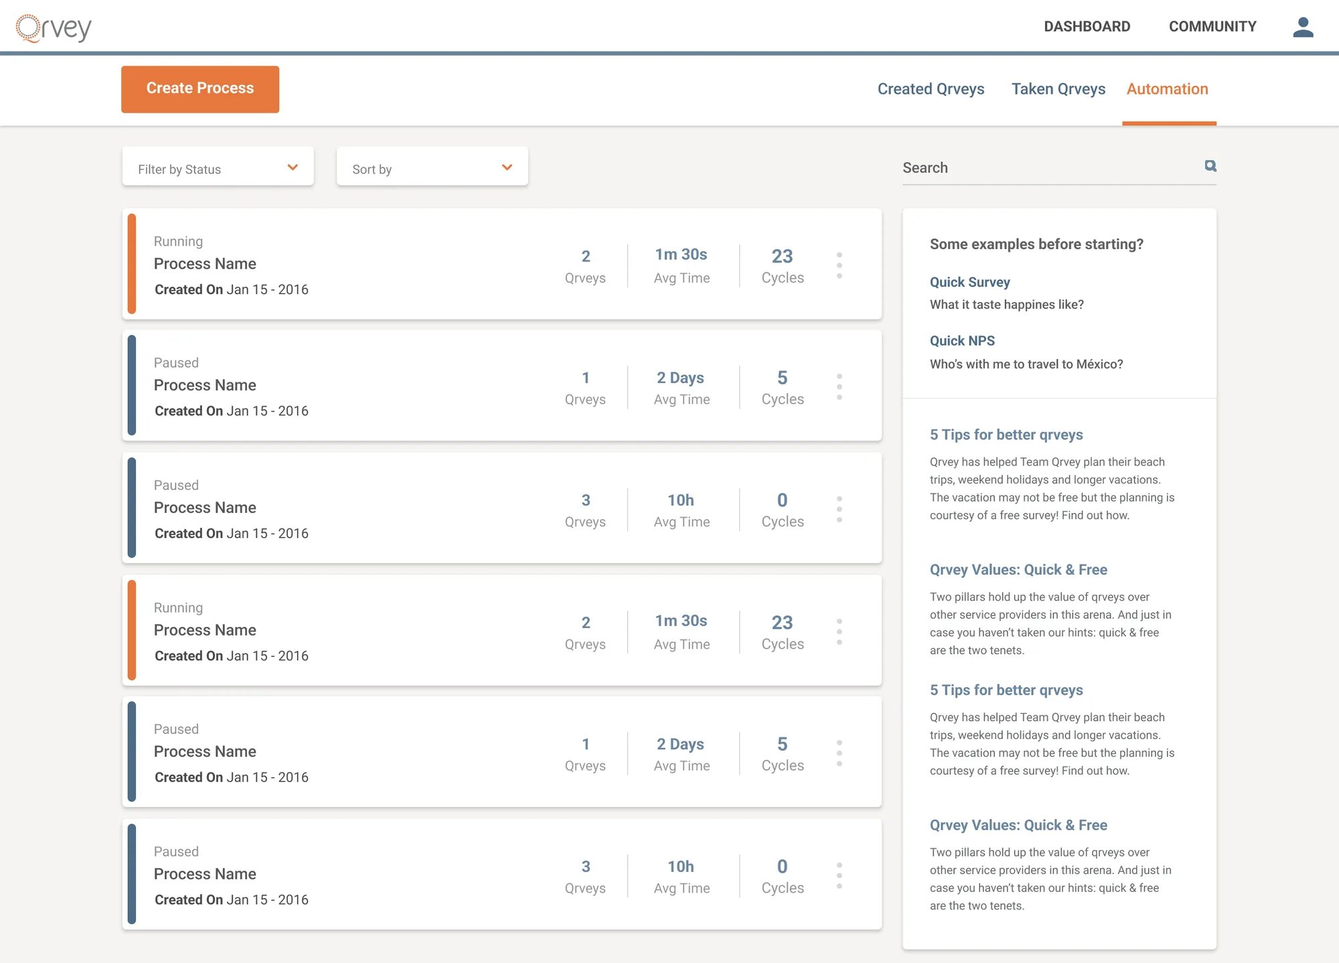Open the user profile icon
1339x963 pixels.
click(x=1303, y=27)
